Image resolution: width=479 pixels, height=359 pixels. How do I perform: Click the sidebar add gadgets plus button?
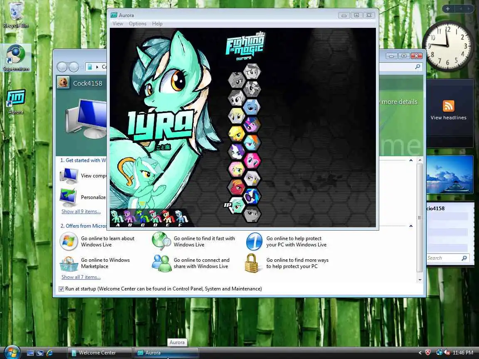tap(447, 9)
